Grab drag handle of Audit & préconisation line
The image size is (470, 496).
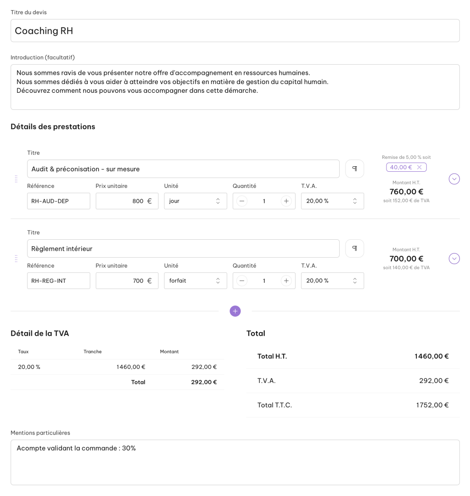point(16,179)
